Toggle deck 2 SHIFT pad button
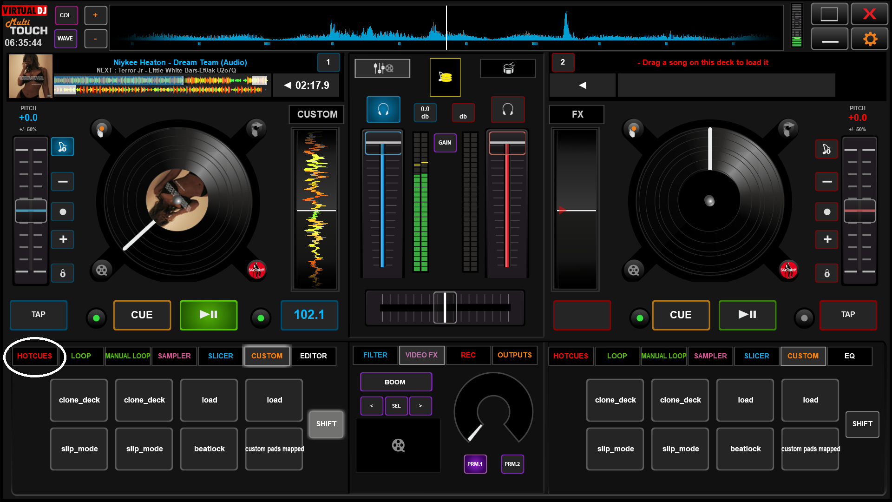 pyautogui.click(x=862, y=424)
